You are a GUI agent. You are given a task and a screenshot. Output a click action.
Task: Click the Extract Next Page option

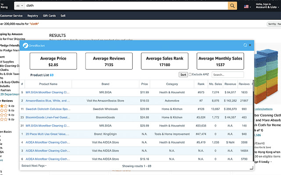tap(34, 166)
